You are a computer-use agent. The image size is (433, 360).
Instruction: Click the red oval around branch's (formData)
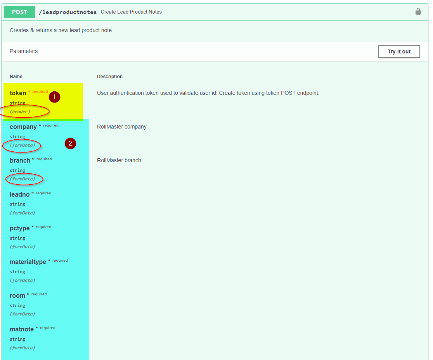click(x=24, y=179)
